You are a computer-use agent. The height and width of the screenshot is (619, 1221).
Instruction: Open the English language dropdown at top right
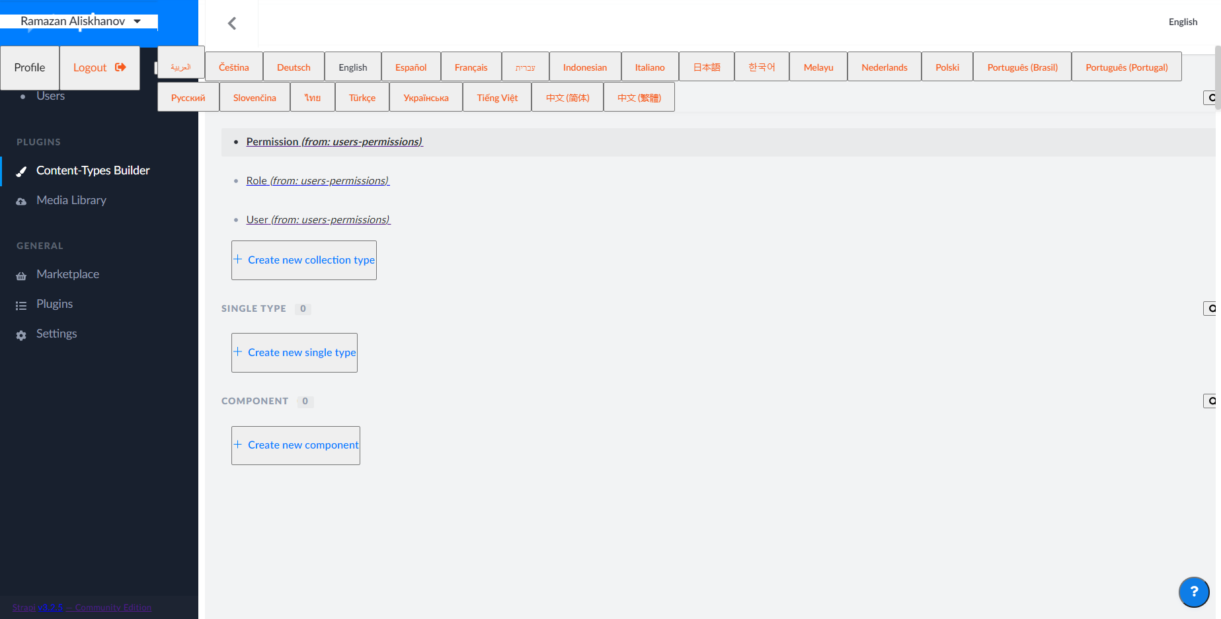click(x=1183, y=22)
